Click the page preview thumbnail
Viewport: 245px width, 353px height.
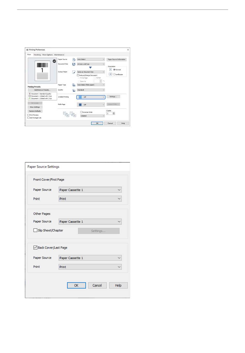42,71
